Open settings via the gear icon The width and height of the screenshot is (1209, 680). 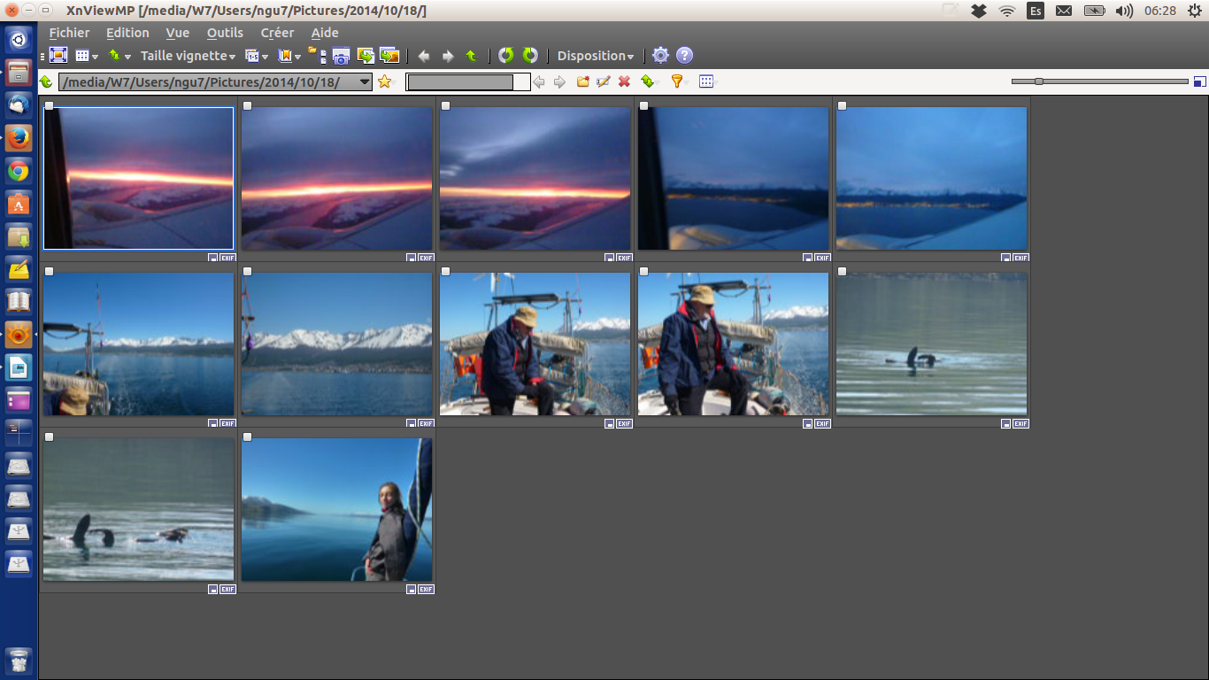click(660, 56)
